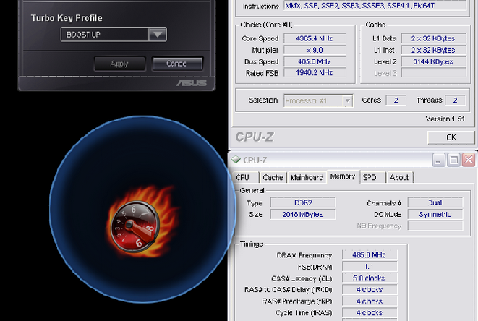Click the DRAM Frequency value 485.0 MHz
478x321 pixels.
point(370,255)
